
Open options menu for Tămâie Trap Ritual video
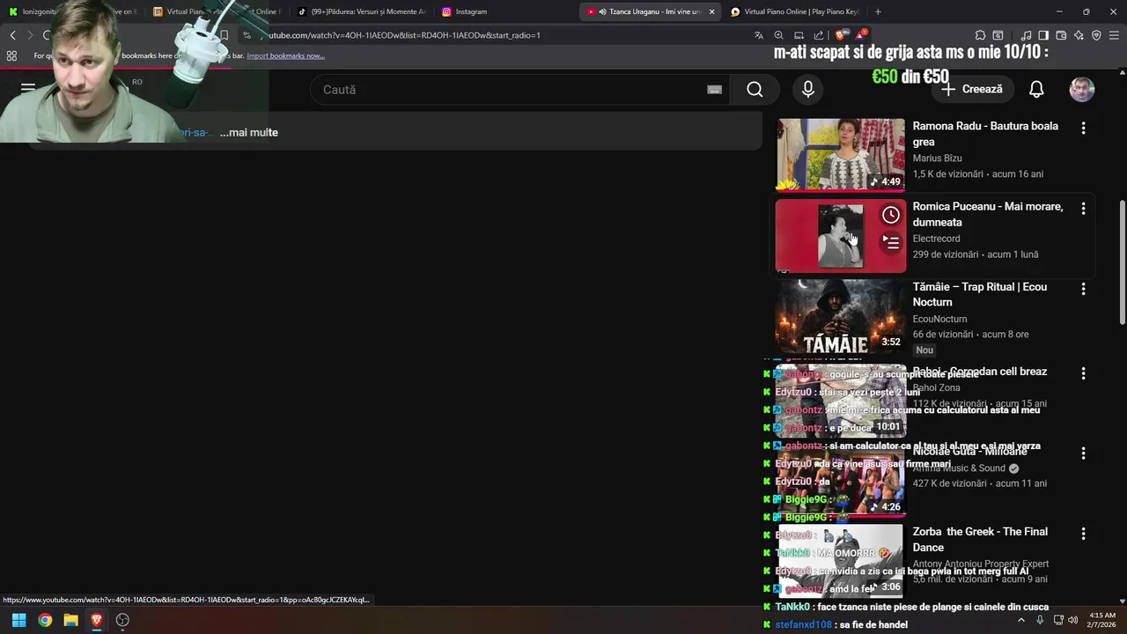(x=1083, y=289)
